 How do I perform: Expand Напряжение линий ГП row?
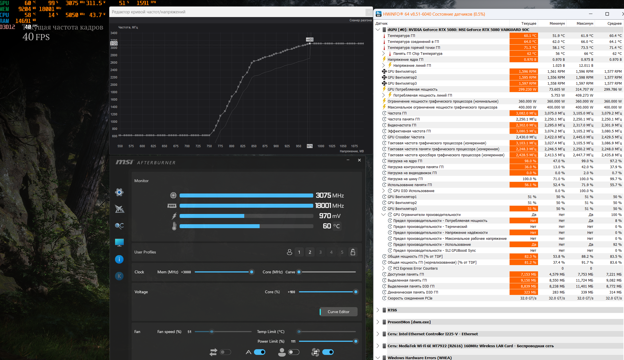pyautogui.click(x=383, y=65)
